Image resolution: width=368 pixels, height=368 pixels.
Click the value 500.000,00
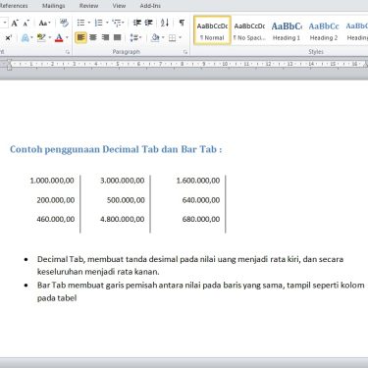(126, 200)
